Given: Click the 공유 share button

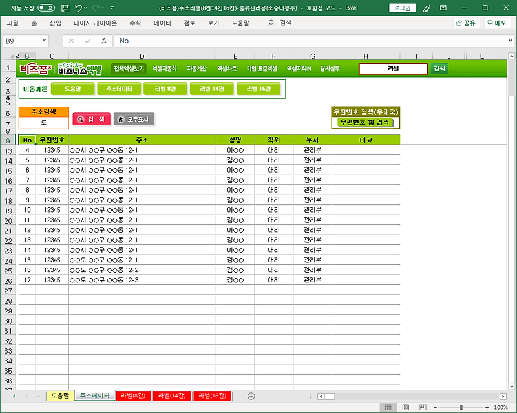Looking at the screenshot, I should pyautogui.click(x=466, y=23).
